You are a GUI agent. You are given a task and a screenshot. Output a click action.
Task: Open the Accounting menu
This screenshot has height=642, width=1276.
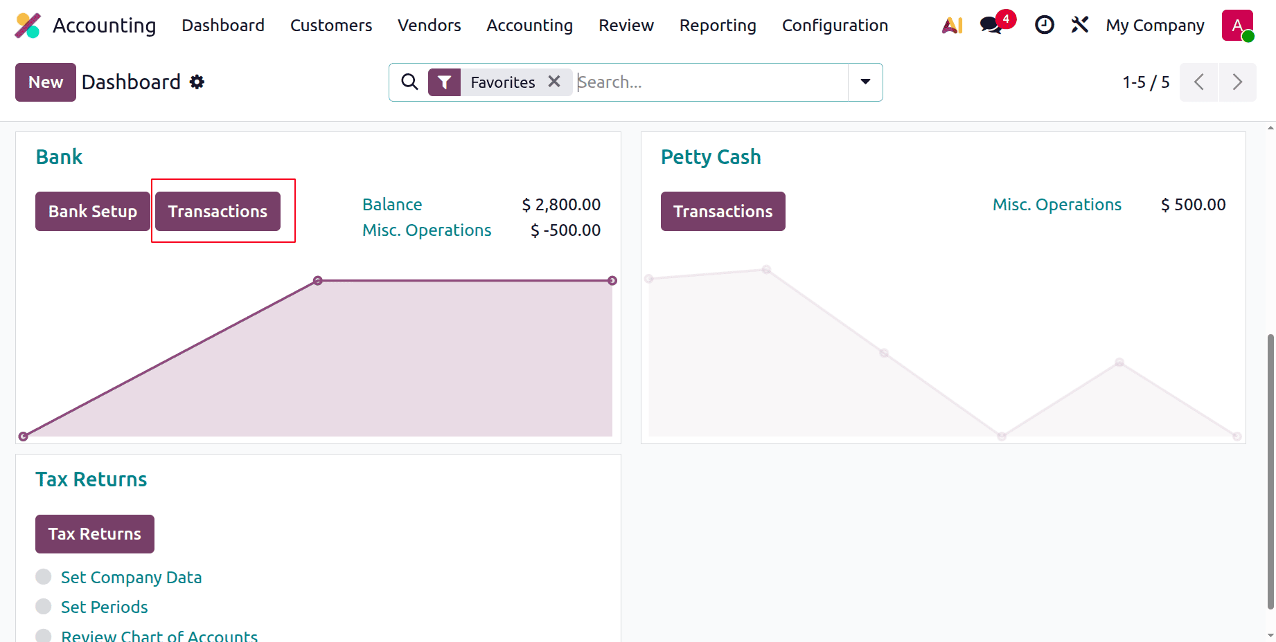click(530, 26)
